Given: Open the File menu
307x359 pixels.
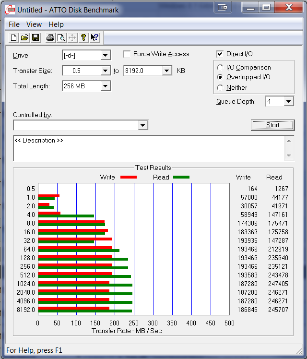Looking at the screenshot, I should click(x=14, y=24).
